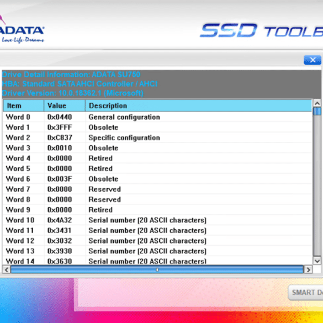The image size is (323, 323).
Task: Select value 0x3630
Action: 60,261
